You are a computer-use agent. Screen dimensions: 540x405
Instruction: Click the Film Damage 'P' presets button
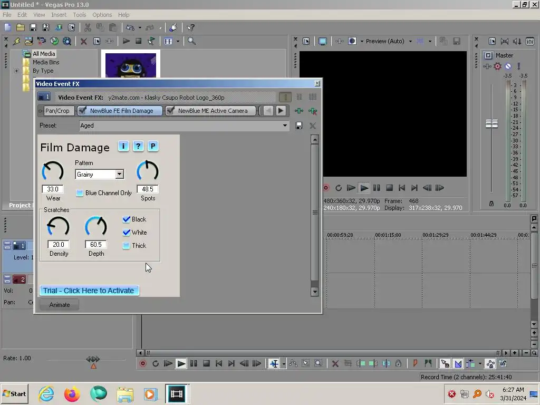pyautogui.click(x=153, y=147)
